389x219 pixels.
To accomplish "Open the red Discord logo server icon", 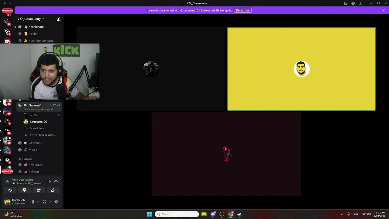I will (7, 41).
